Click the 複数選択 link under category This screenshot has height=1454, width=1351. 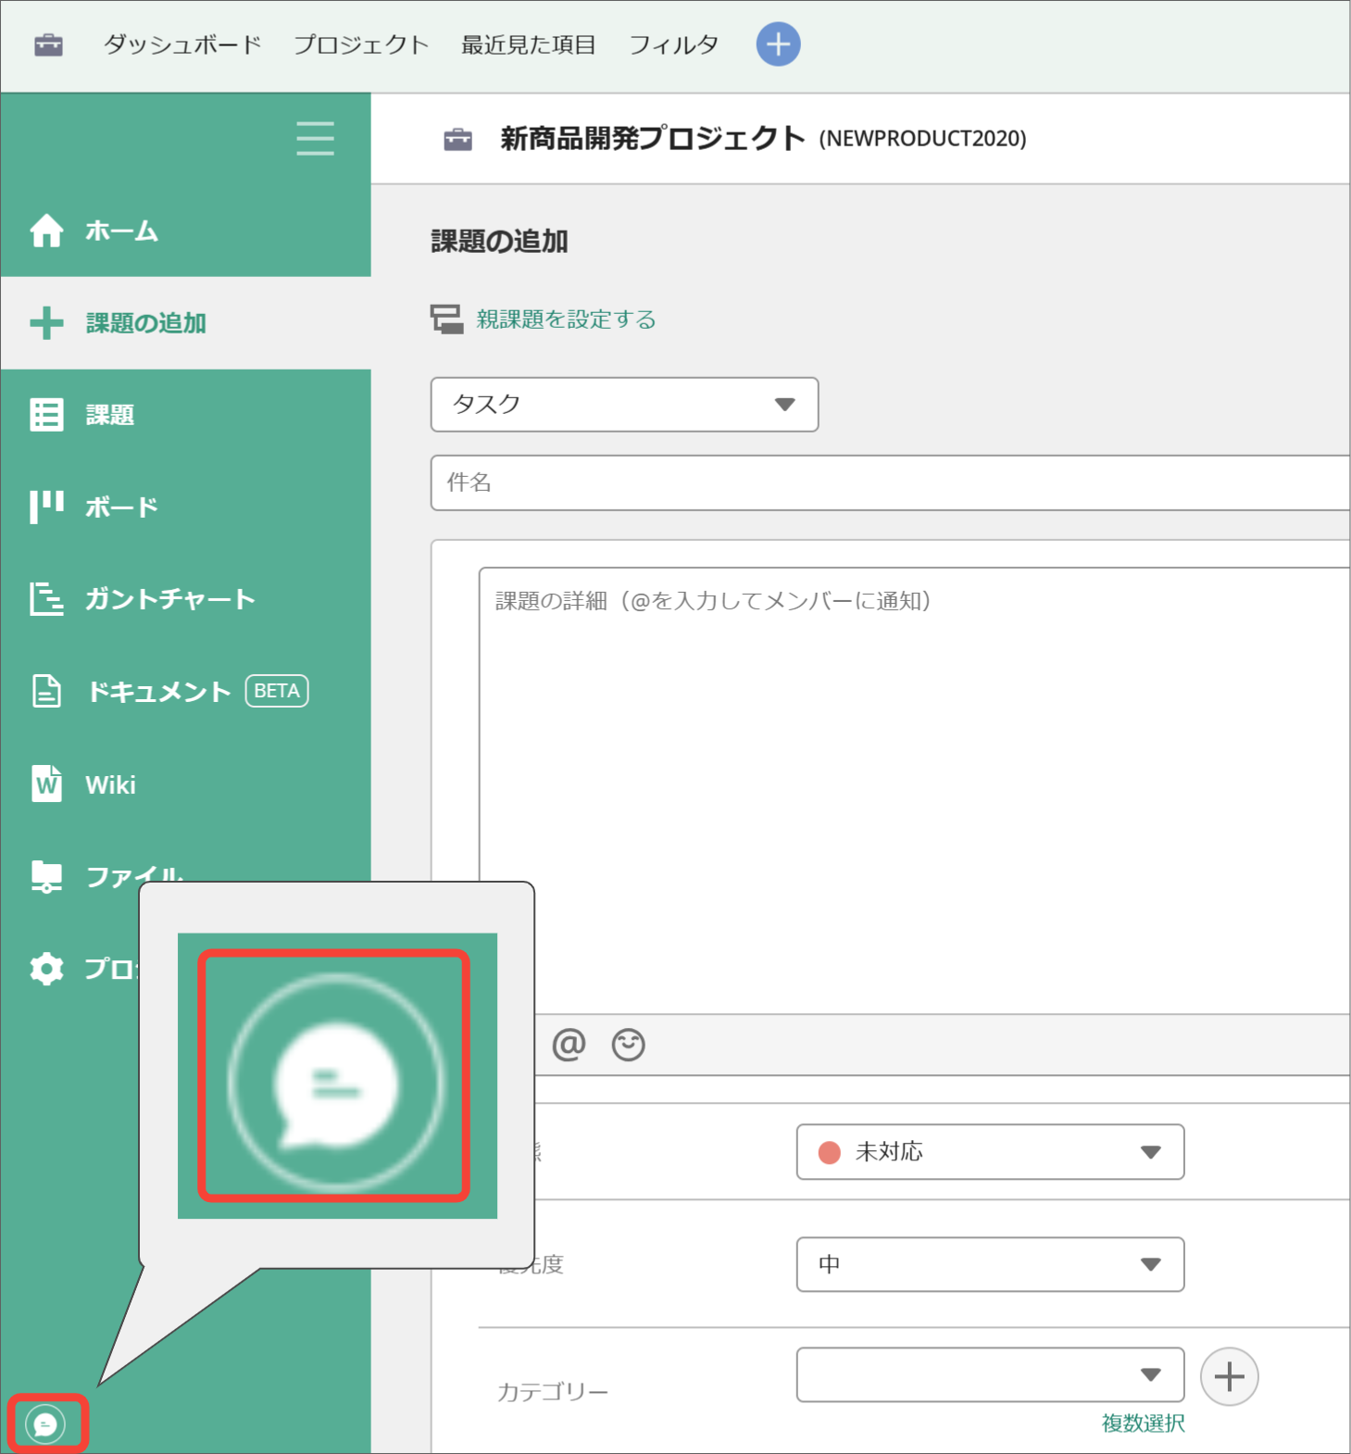[x=1143, y=1423]
